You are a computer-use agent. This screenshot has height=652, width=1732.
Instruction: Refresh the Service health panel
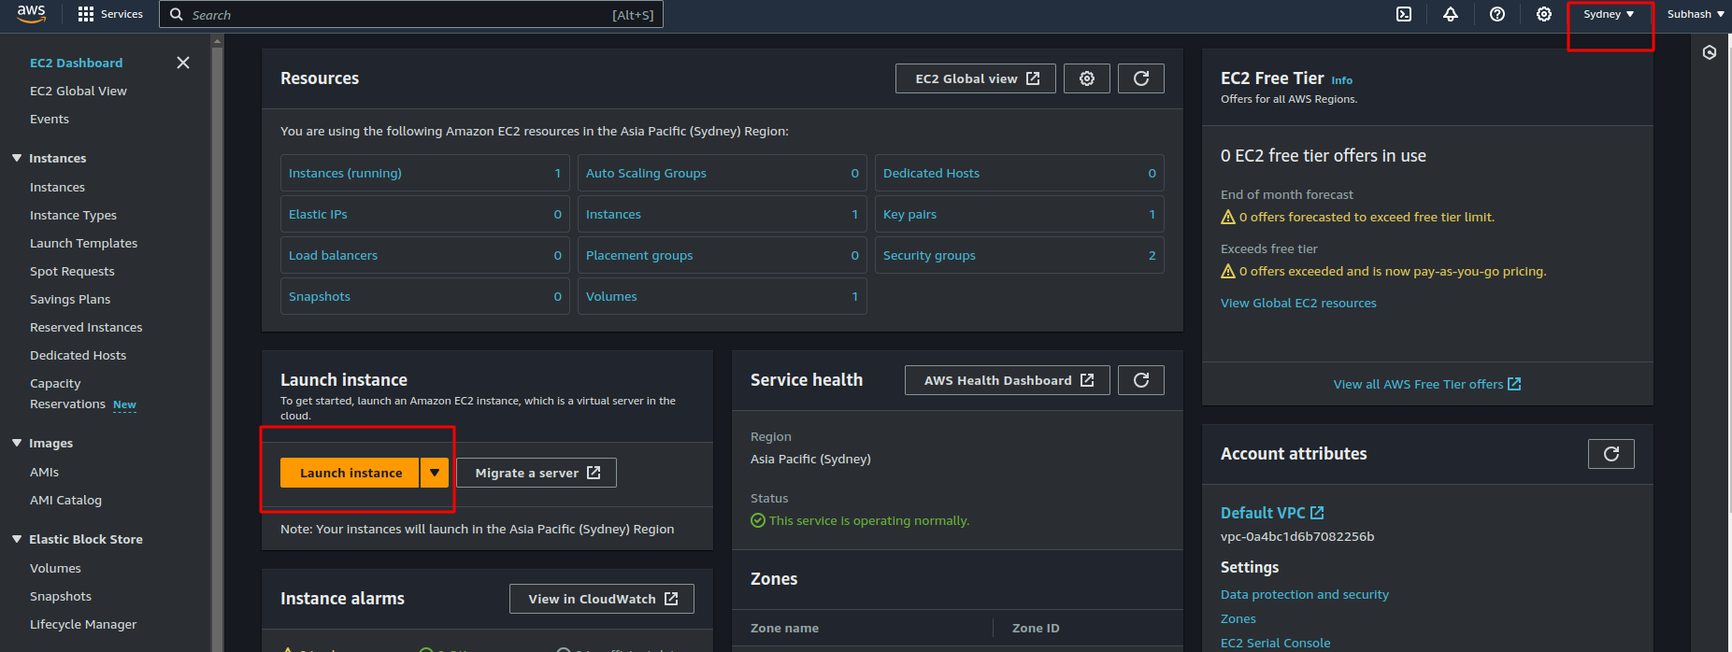(x=1141, y=380)
